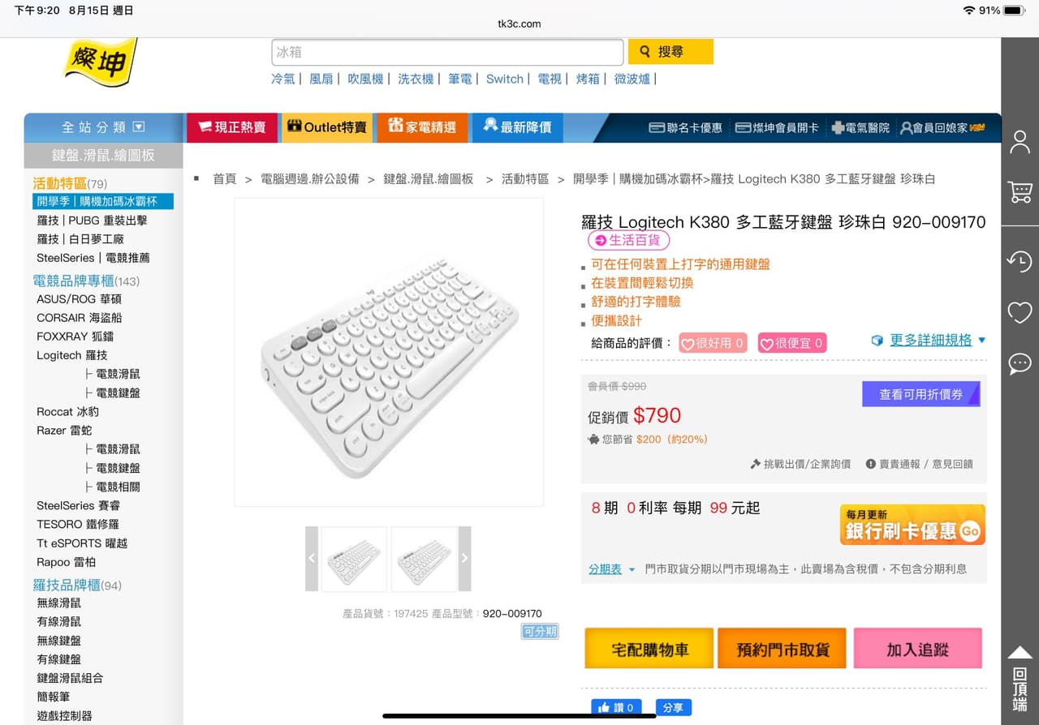1039x725 pixels.
Task: Open sidebar item 羅技｜PUBG 重裝出擊
Action: coord(92,220)
